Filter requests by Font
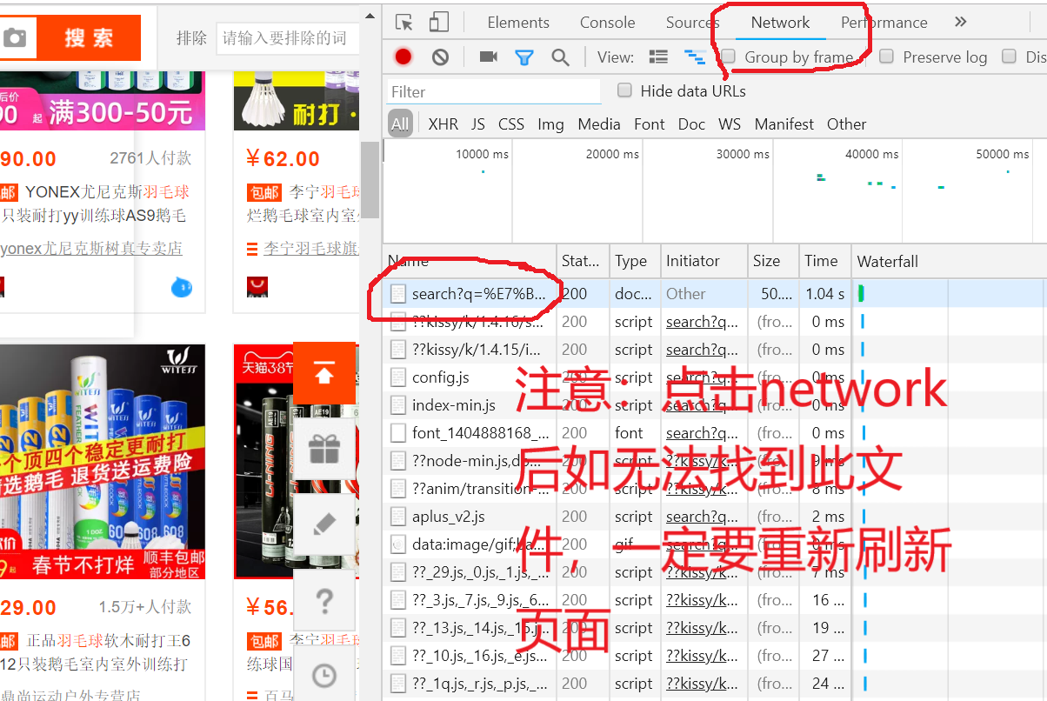 click(x=650, y=124)
